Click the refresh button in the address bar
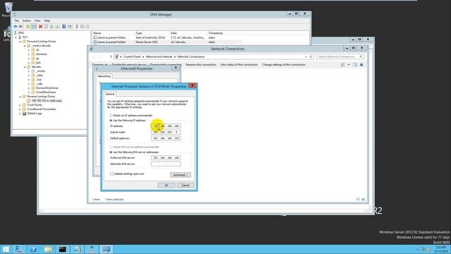The width and height of the screenshot is (451, 254). point(311,56)
